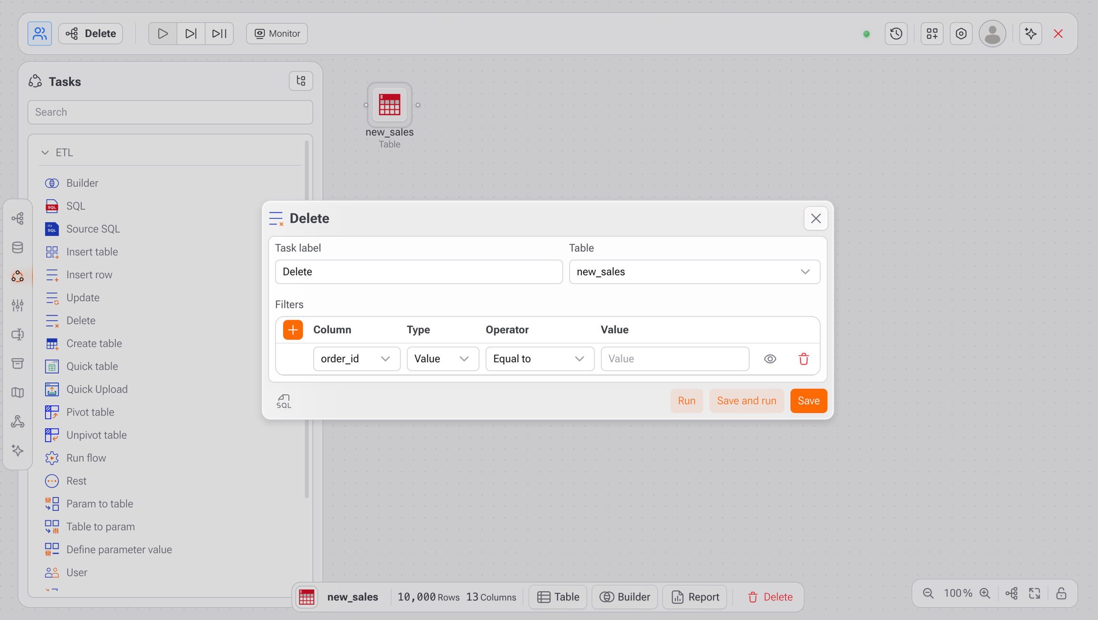1098x620 pixels.
Task: Toggle the canvas lock icon
Action: click(x=1061, y=593)
